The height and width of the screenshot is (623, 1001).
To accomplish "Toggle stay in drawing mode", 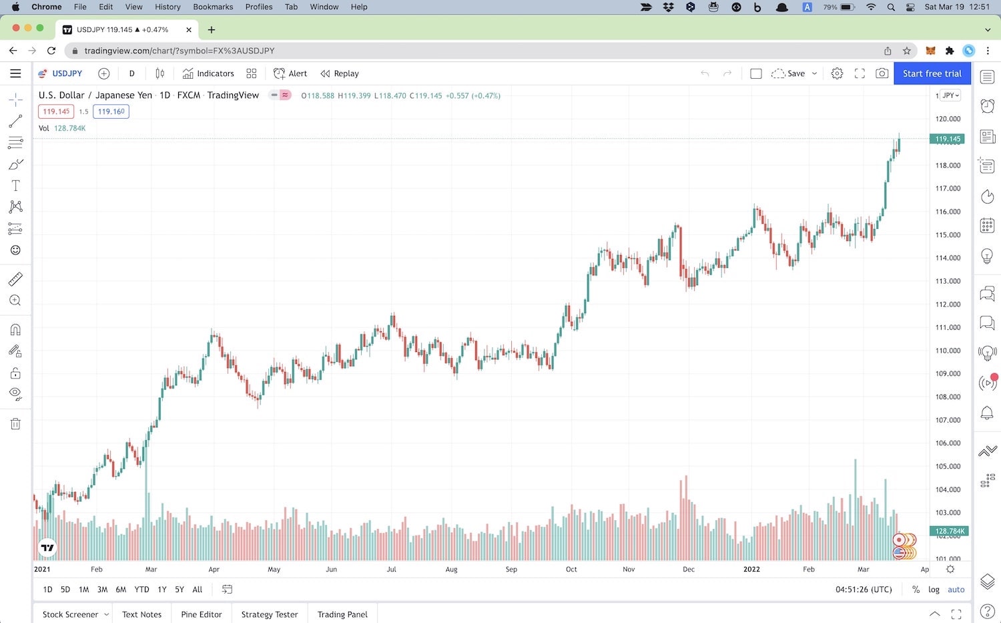I will (x=15, y=351).
